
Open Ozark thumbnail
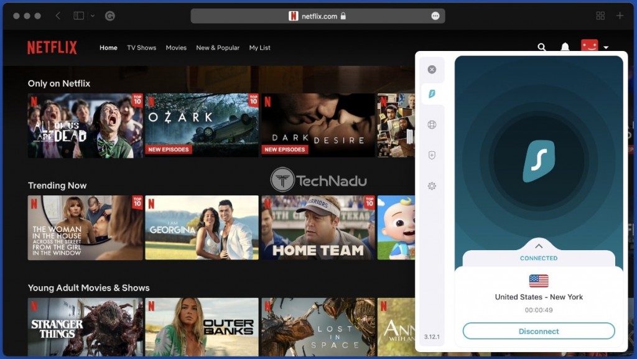(x=202, y=126)
